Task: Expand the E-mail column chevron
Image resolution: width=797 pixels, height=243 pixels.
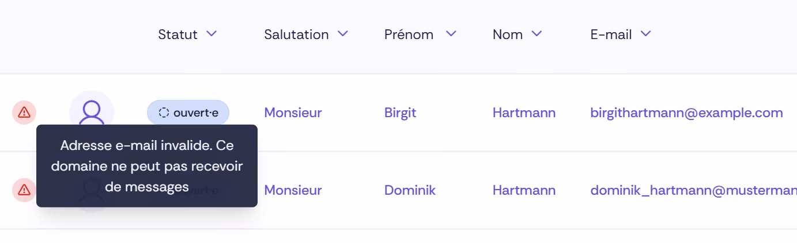Action: [x=645, y=34]
